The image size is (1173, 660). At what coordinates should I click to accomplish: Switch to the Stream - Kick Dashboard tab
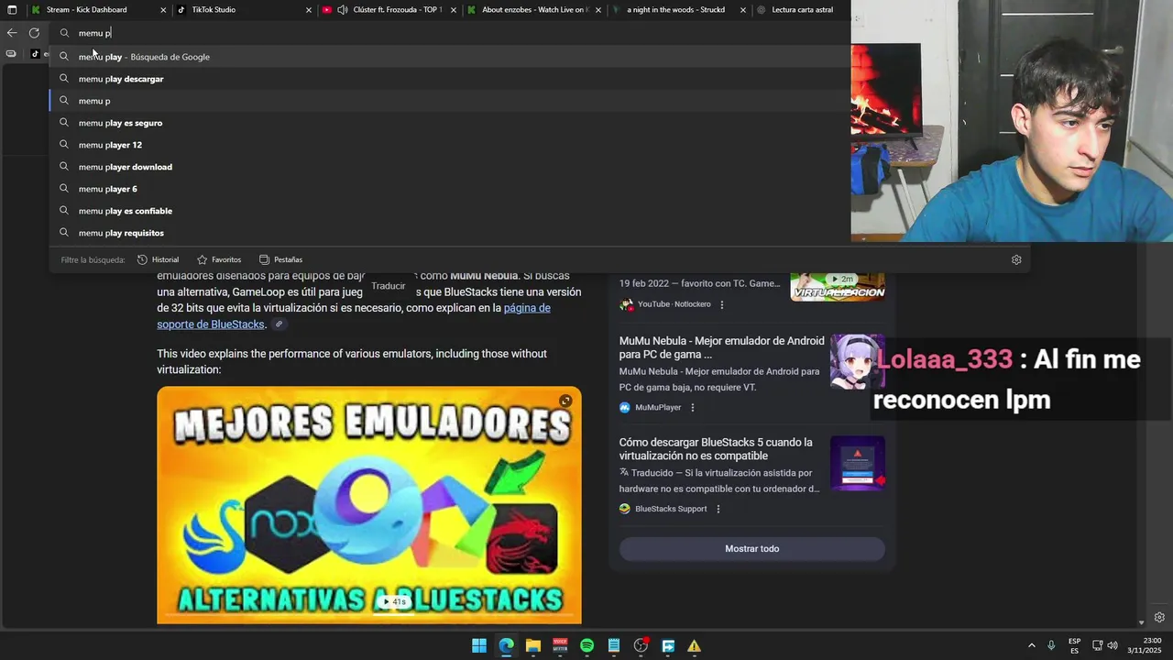tap(87, 10)
